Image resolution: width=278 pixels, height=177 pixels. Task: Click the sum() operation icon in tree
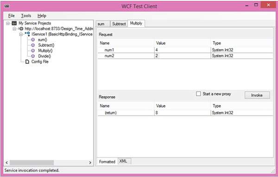(33, 40)
